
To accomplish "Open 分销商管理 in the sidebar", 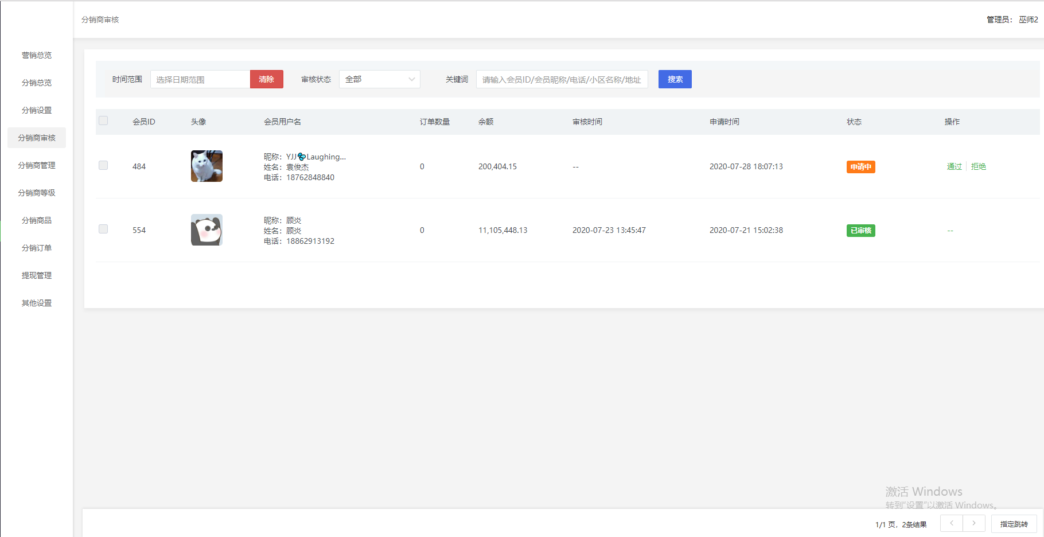I will (37, 165).
